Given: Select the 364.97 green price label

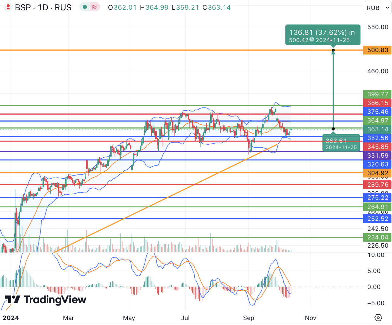Looking at the screenshot, I should pyautogui.click(x=377, y=121).
